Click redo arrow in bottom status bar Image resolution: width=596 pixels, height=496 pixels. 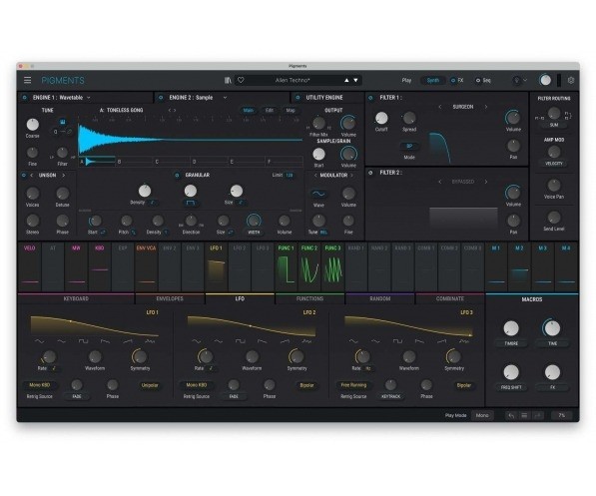click(x=537, y=415)
